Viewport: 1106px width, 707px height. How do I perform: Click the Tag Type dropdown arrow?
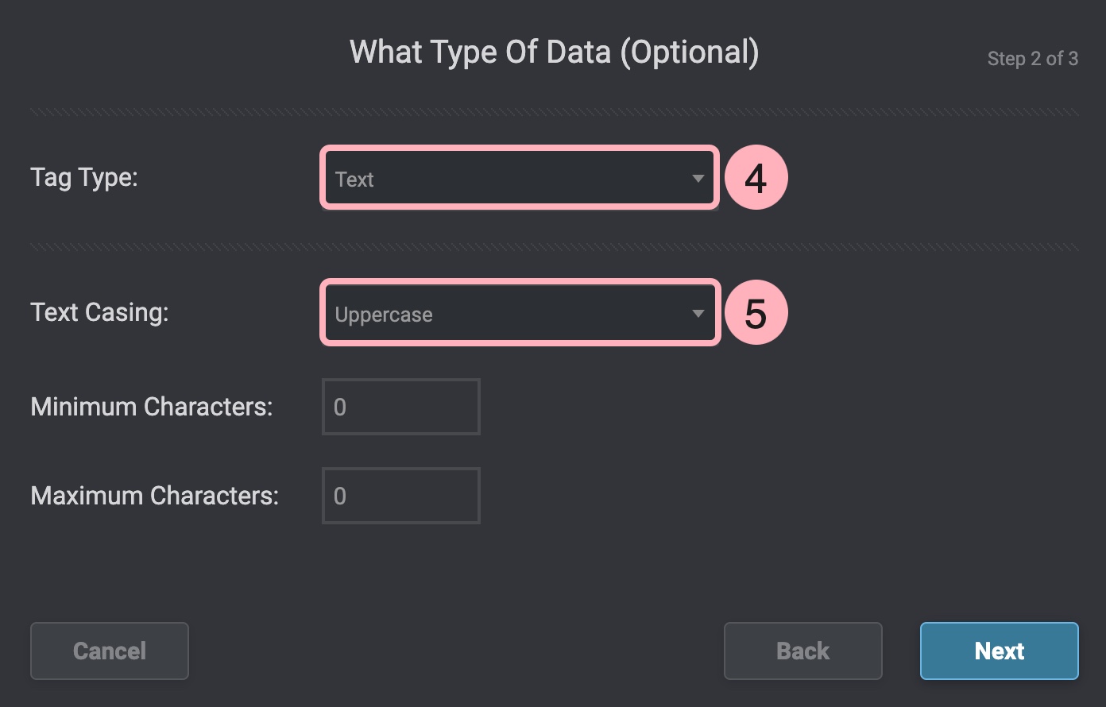[698, 179]
